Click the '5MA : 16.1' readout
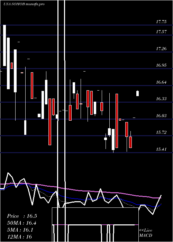Screen dimensions: 173x242 (20, 230)
